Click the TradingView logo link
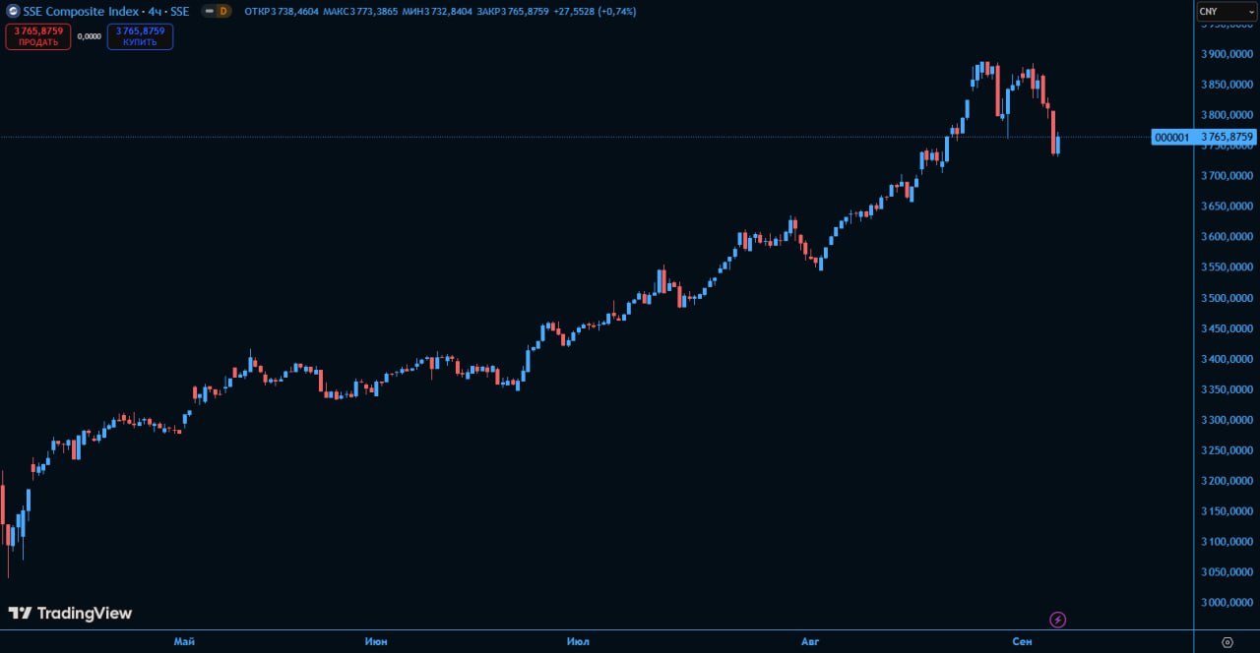This screenshot has height=653, width=1260. (x=70, y=614)
